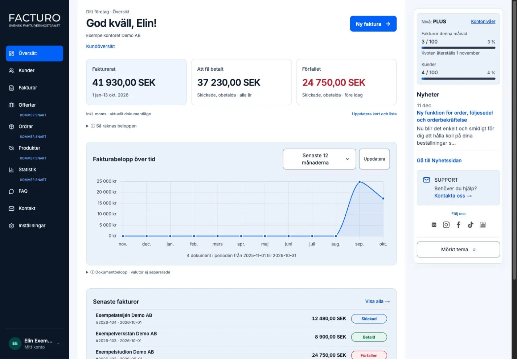517x359 pixels.
Task: Click the envelope icon in Support box
Action: 427,180
